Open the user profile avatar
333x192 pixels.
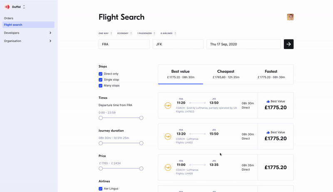click(x=290, y=17)
